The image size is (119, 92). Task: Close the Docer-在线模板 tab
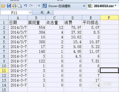(84, 6)
